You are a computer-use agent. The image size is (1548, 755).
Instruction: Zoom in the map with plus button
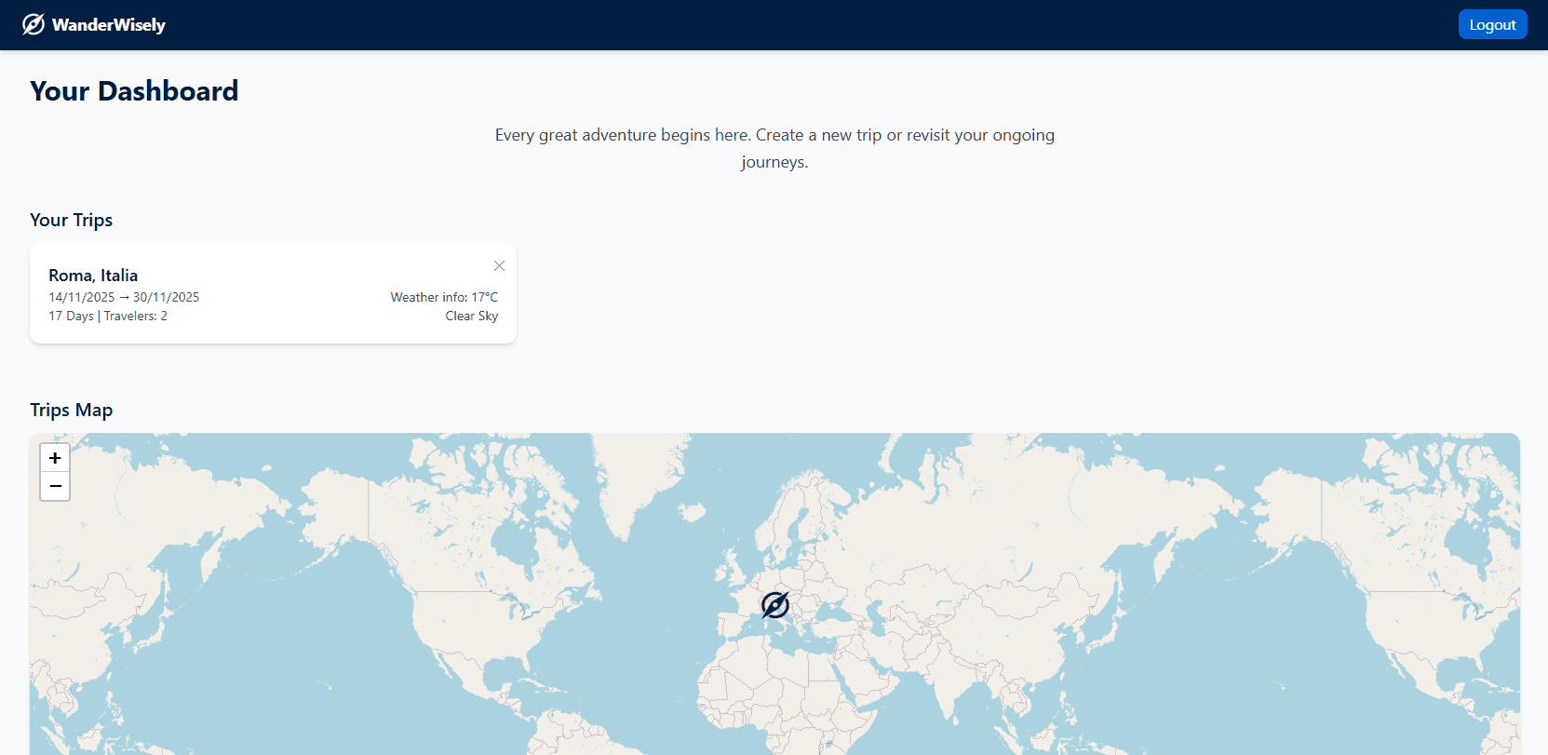coord(55,458)
